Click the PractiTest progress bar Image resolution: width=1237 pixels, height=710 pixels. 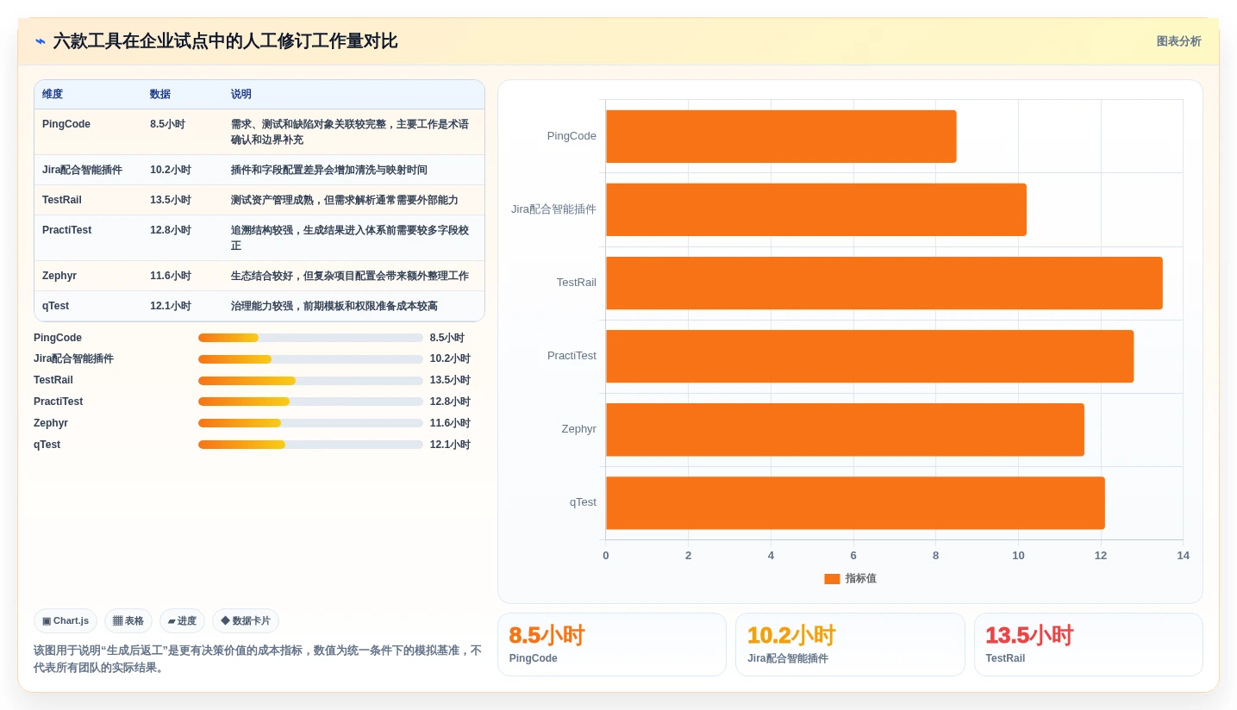coord(310,402)
